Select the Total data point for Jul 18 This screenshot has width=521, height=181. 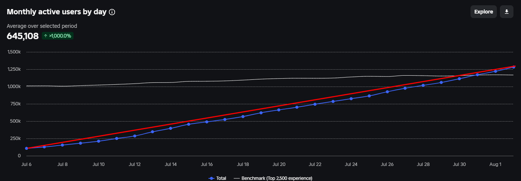243,116
